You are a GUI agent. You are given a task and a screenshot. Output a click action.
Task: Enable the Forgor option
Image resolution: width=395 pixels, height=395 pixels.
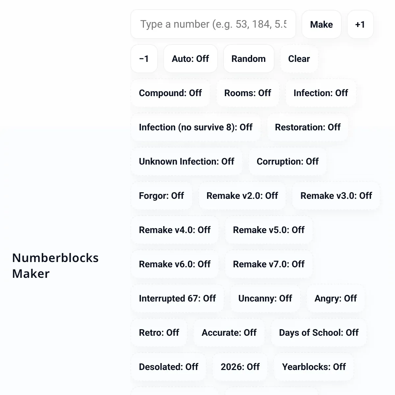coord(161,196)
